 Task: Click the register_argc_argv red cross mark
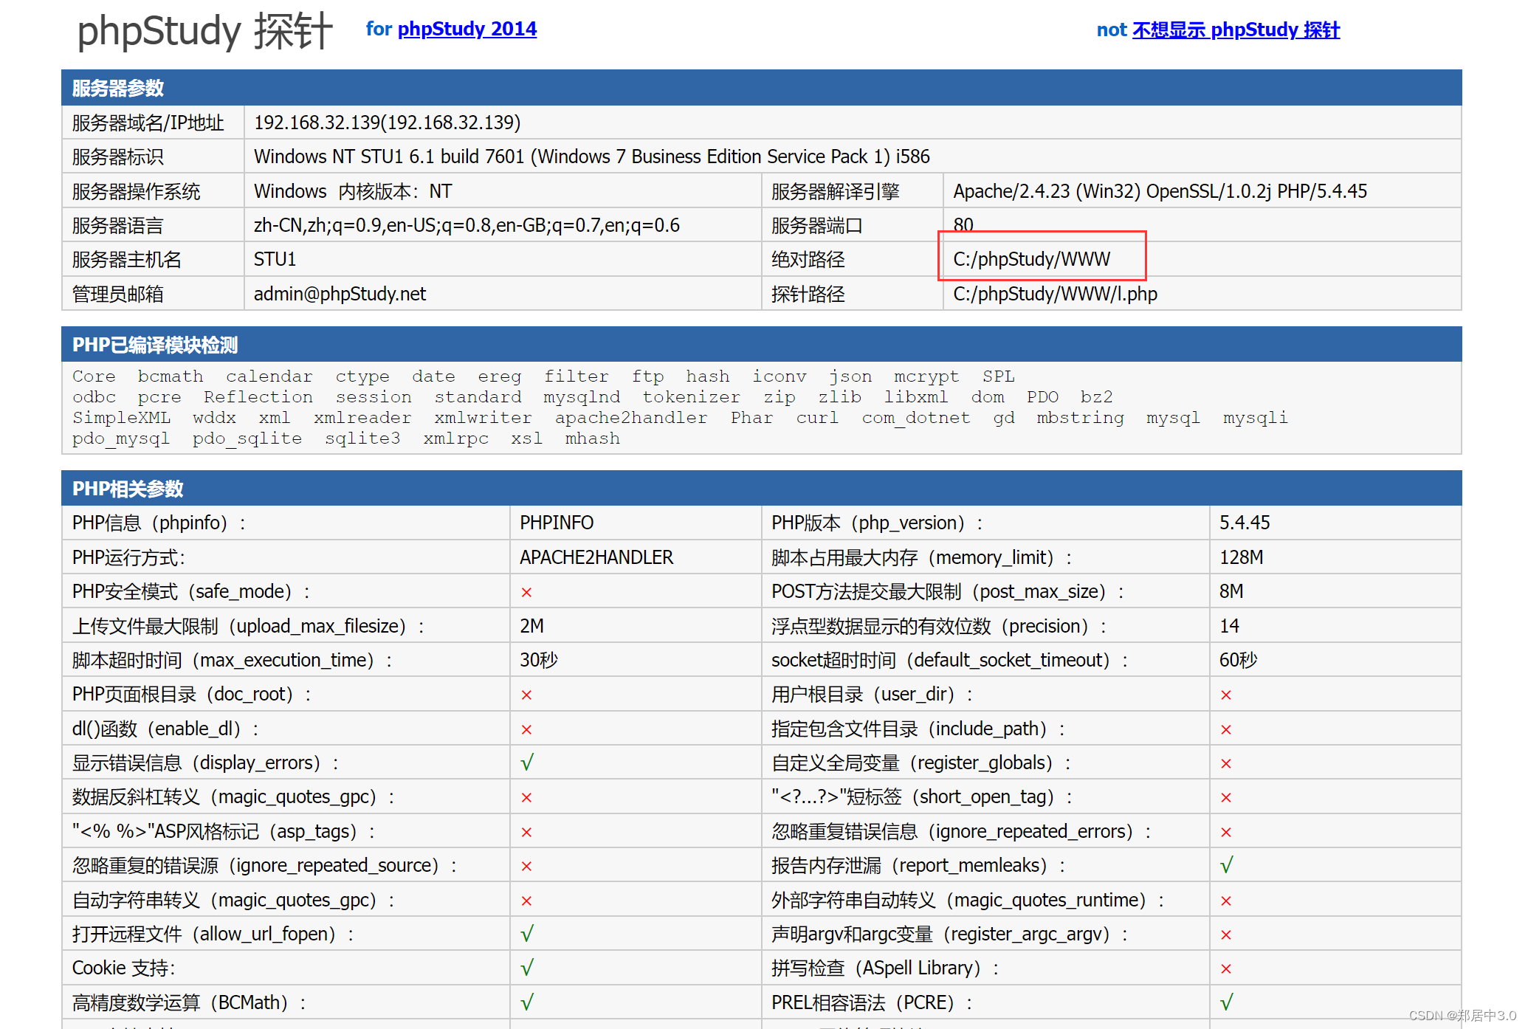click(x=1226, y=935)
